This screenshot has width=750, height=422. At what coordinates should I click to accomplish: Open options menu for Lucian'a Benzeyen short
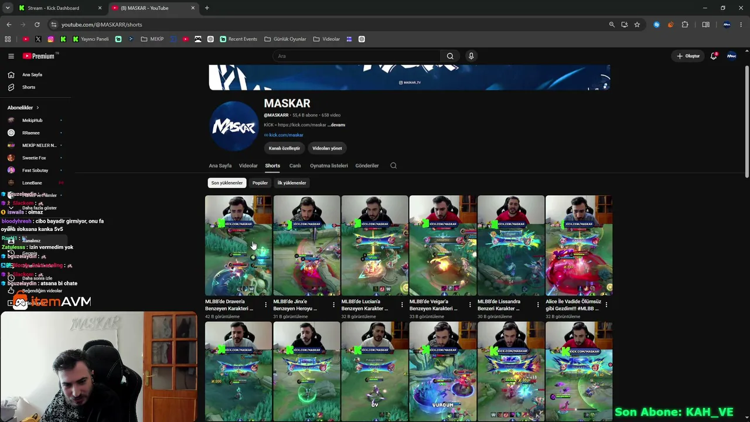point(402,305)
